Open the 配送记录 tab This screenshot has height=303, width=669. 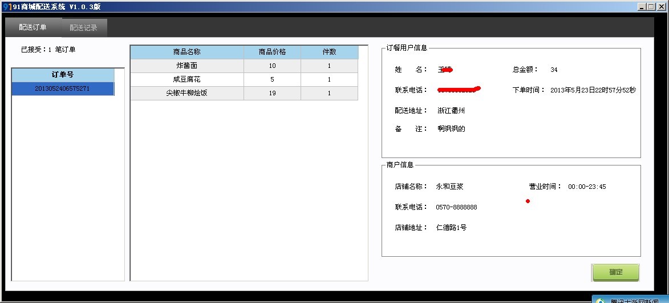[x=84, y=28]
